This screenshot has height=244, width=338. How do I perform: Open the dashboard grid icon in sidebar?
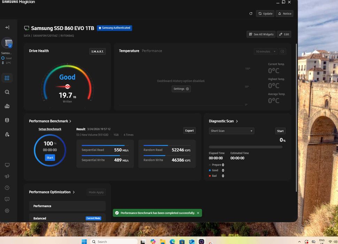pos(7,78)
